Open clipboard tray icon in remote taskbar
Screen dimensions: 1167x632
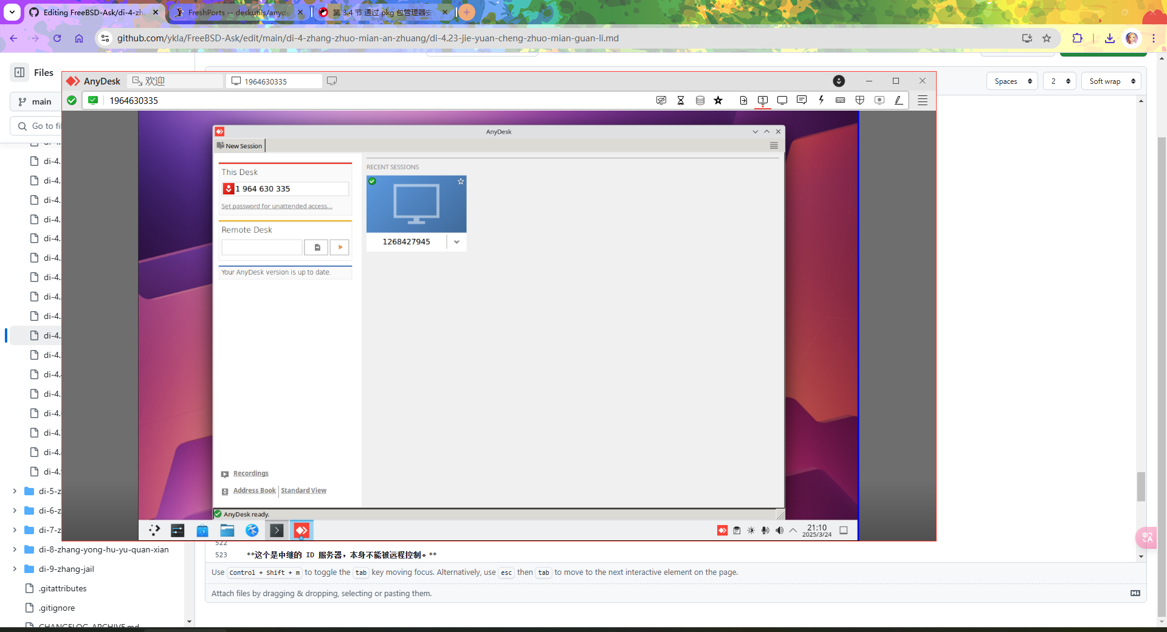(737, 531)
